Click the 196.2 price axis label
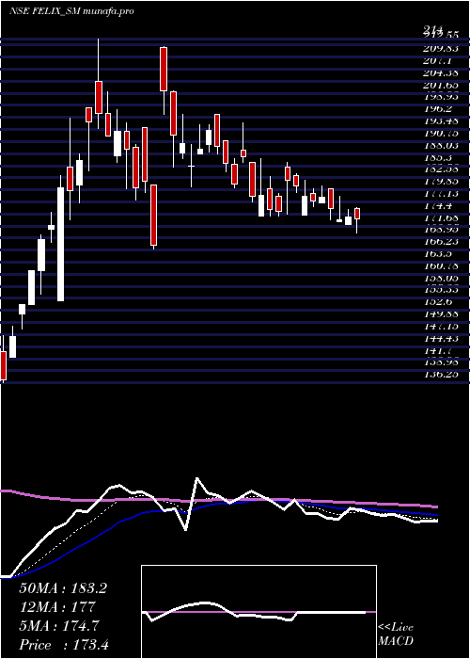Image resolution: width=470 pixels, height=659 pixels. pyautogui.click(x=440, y=109)
